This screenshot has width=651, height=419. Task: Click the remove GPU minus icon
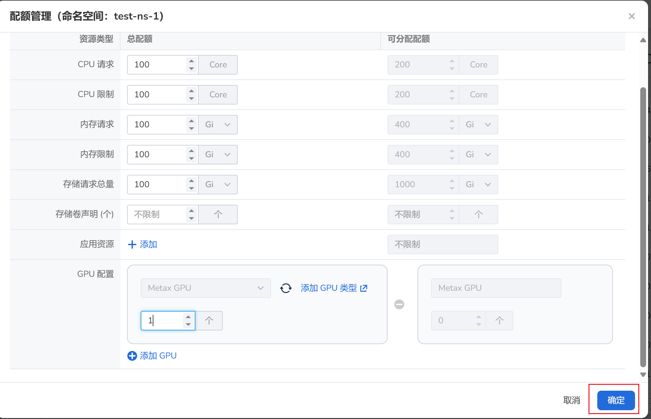pyautogui.click(x=399, y=304)
